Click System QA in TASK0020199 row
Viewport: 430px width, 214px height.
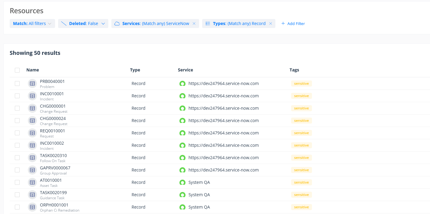pos(199,195)
